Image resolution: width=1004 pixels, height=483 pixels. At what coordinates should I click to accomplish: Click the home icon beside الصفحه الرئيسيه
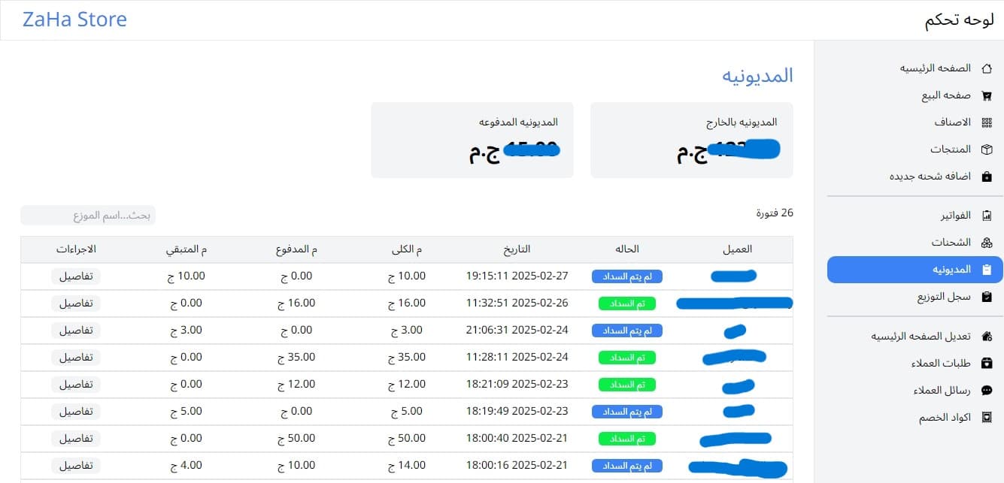pos(987,68)
